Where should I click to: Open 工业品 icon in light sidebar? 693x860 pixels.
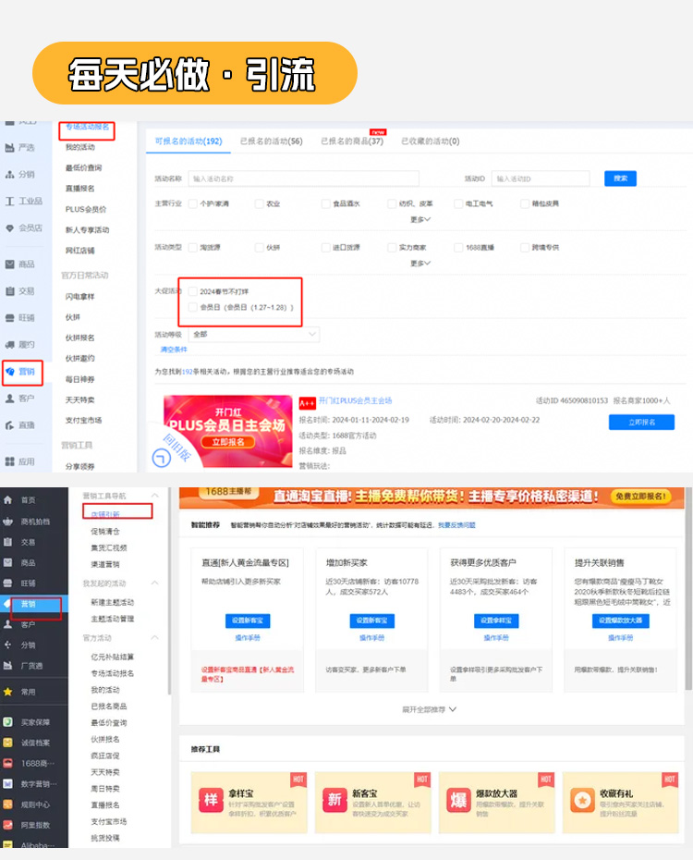click(x=9, y=202)
